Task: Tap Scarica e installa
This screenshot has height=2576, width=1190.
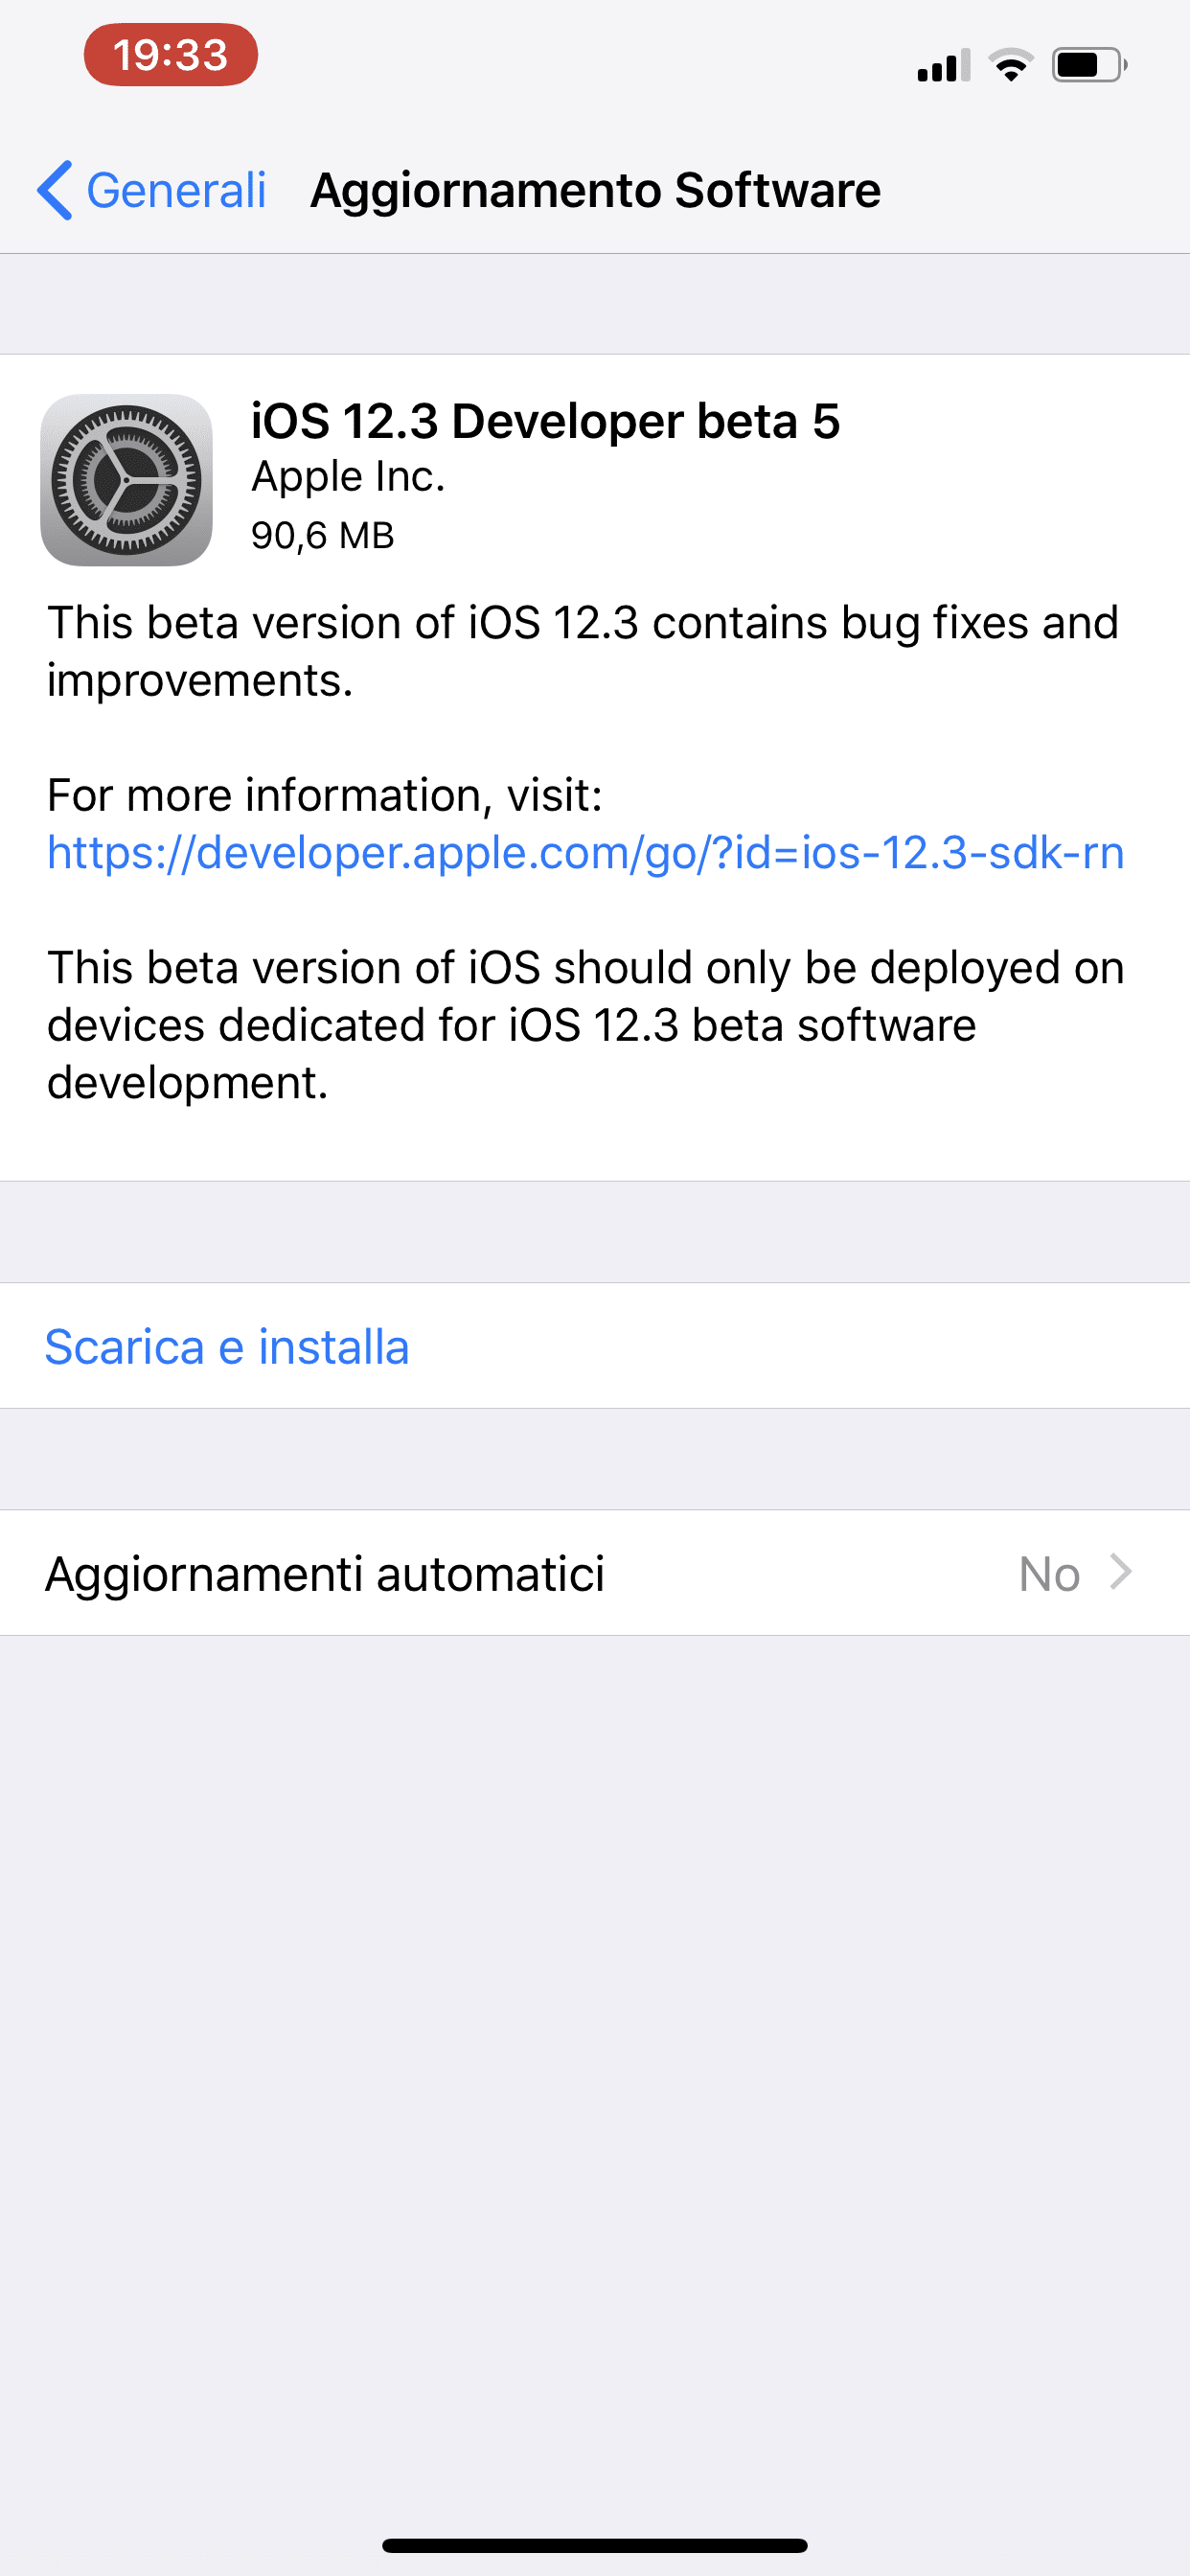Action: click(x=228, y=1347)
